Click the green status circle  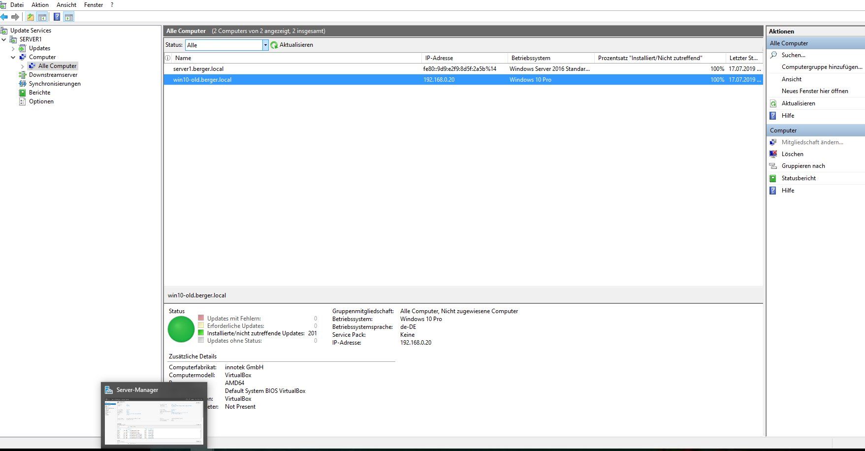181,329
